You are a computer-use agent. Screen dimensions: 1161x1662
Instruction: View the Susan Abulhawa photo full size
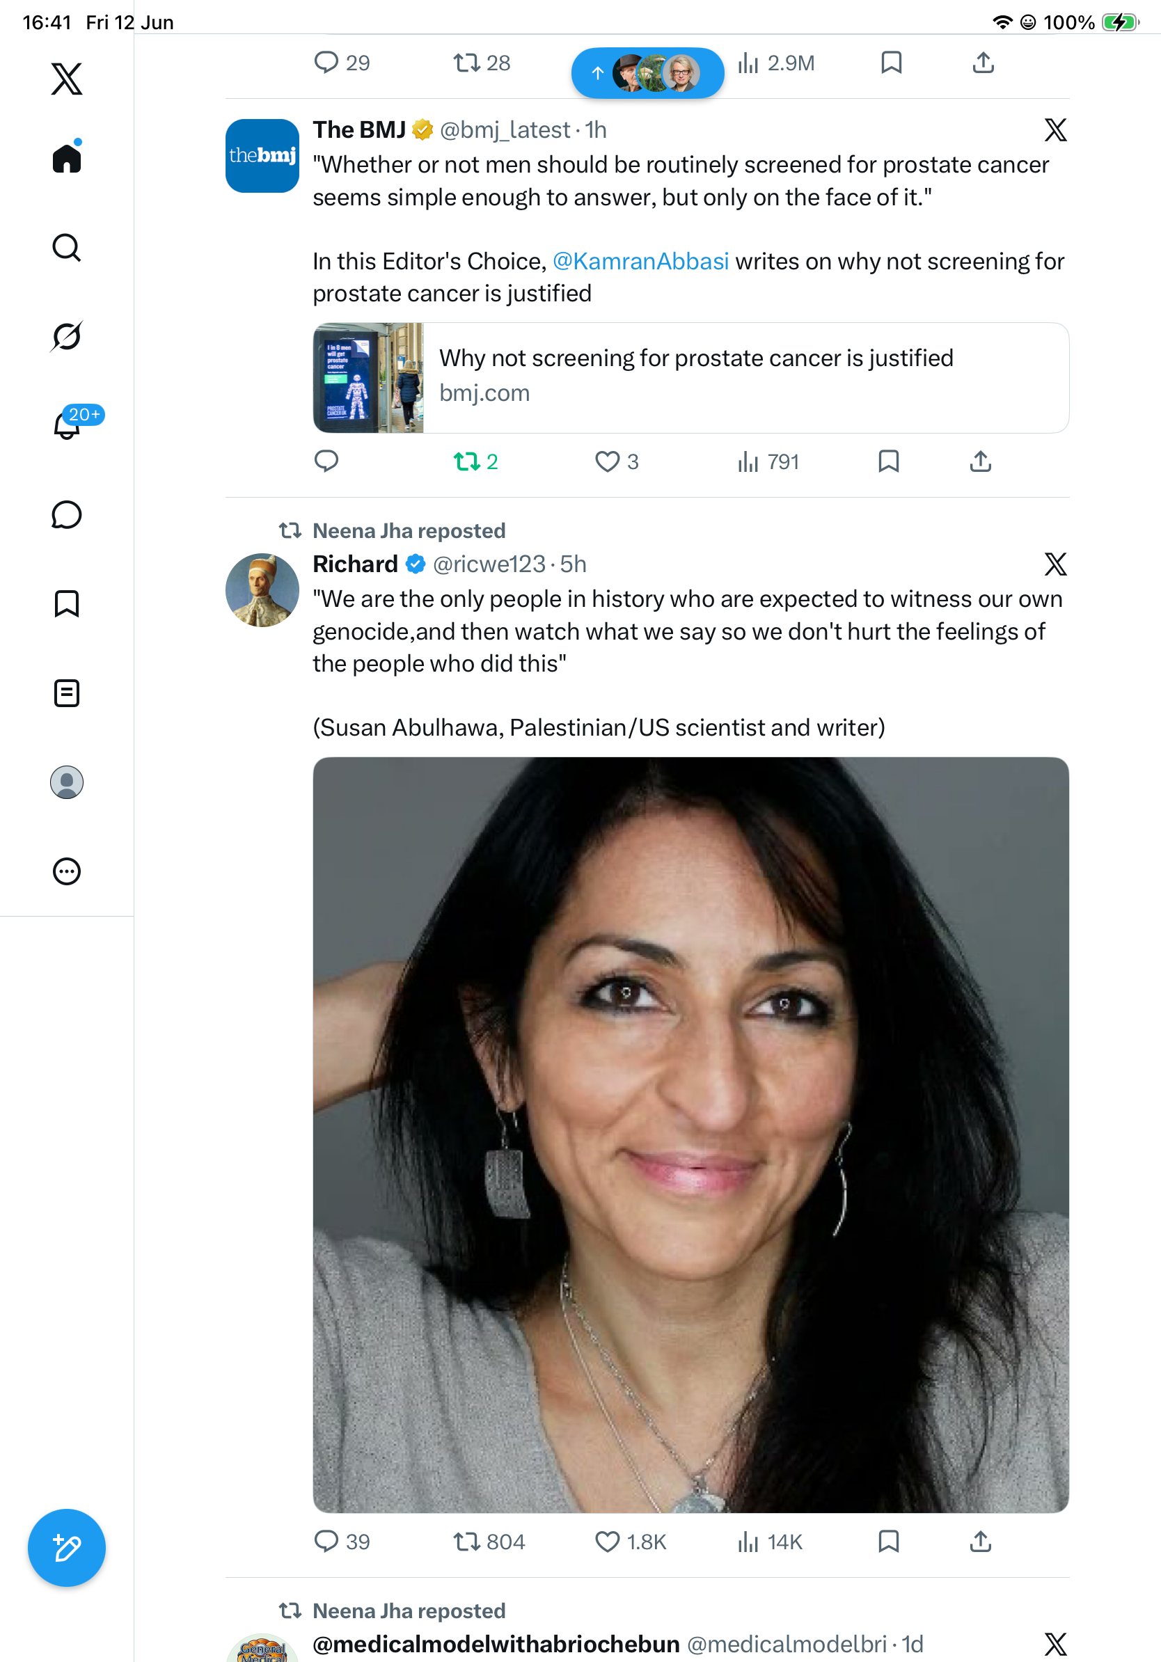coord(690,1134)
